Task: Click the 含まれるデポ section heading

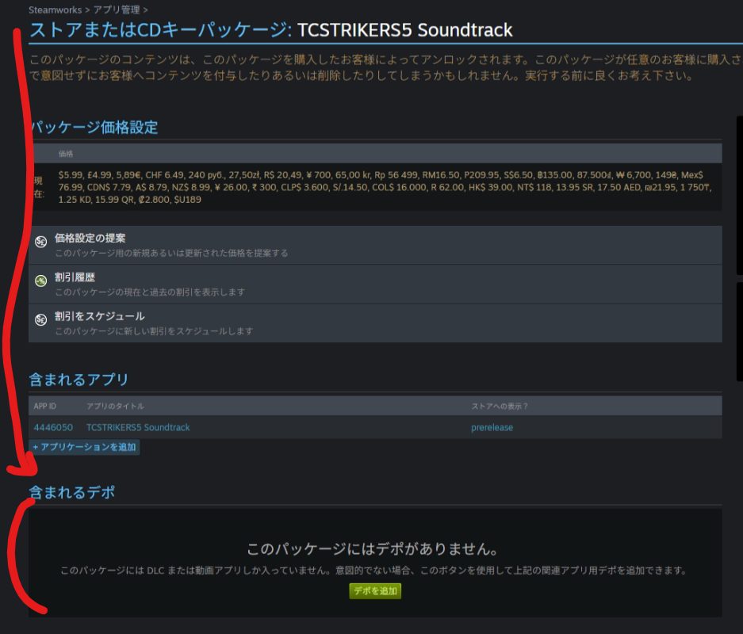Action: [72, 492]
